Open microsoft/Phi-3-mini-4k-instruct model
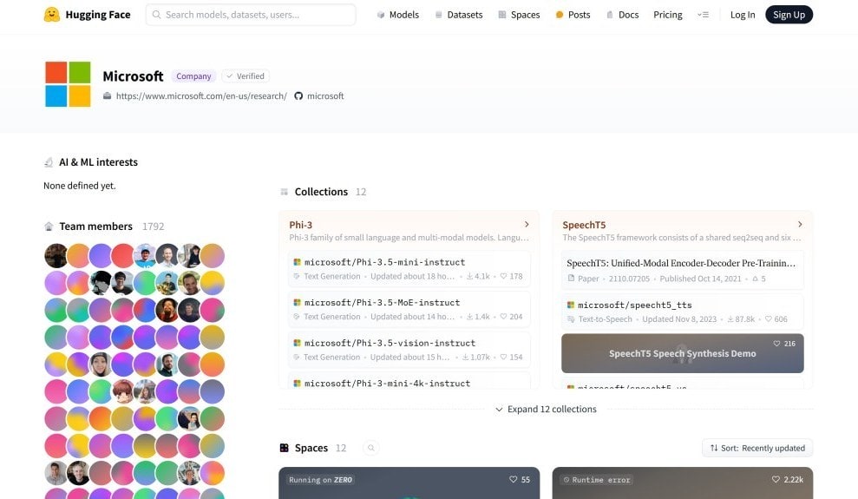The height and width of the screenshot is (499, 858). tap(409, 382)
